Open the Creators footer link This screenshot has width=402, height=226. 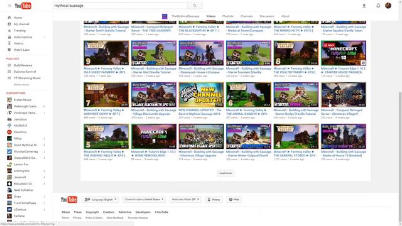tap(109, 212)
